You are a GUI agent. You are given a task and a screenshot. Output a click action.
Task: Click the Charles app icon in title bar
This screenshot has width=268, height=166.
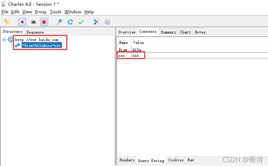[4, 4]
